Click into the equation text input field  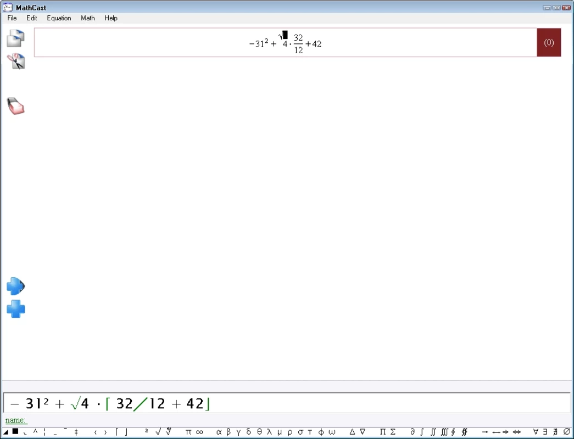[287, 403]
